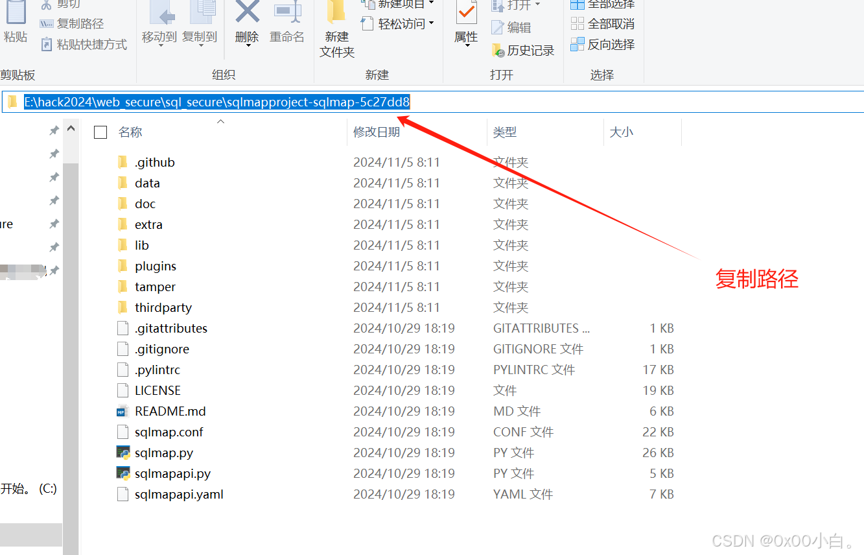Viewport: 864px width, 555px height.
Task: Open the Properties button dropdown arrow
Action: [x=466, y=46]
